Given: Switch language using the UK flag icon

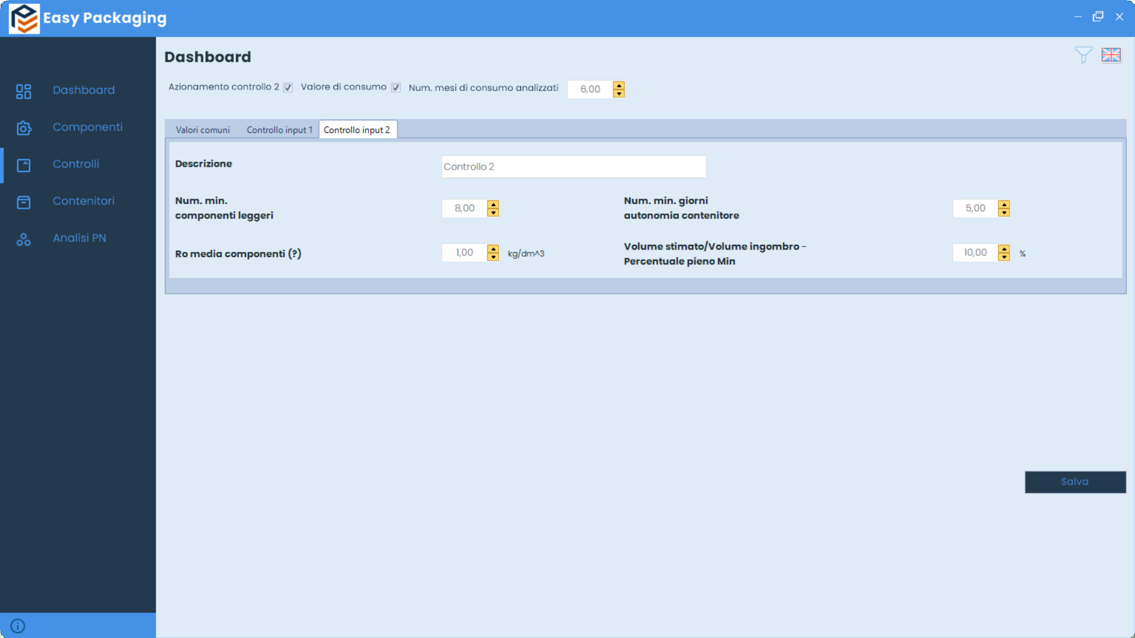Looking at the screenshot, I should click(x=1111, y=55).
